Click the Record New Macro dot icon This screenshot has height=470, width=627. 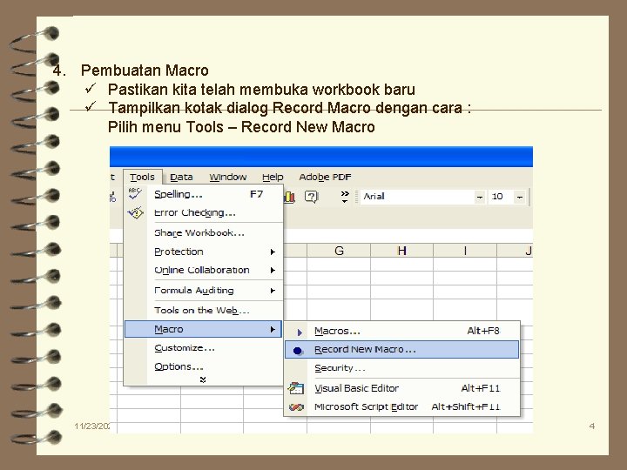pyautogui.click(x=298, y=351)
